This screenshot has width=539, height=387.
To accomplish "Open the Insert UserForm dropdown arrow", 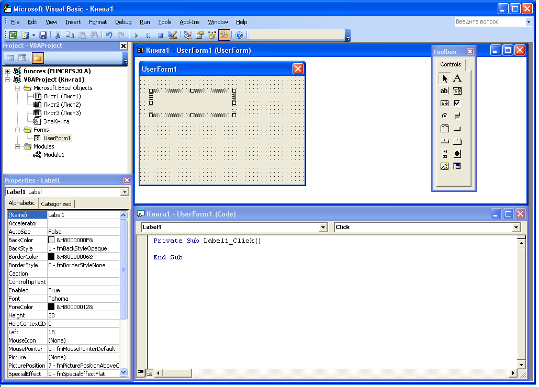I will coord(33,35).
